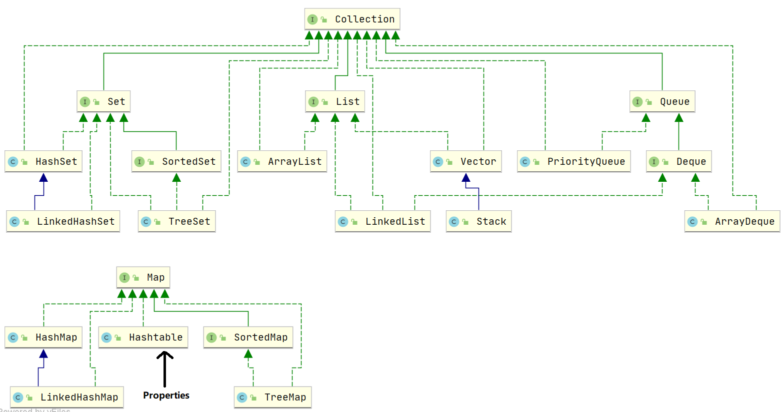This screenshot has height=412, width=784.
Task: Click the class icon beside TreeMap
Action: 242,398
